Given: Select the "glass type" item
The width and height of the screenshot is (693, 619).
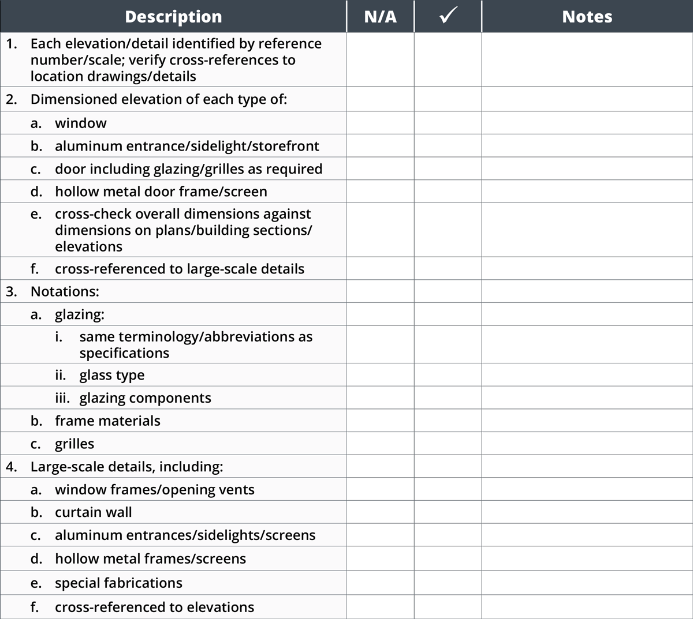Looking at the screenshot, I should click(112, 376).
